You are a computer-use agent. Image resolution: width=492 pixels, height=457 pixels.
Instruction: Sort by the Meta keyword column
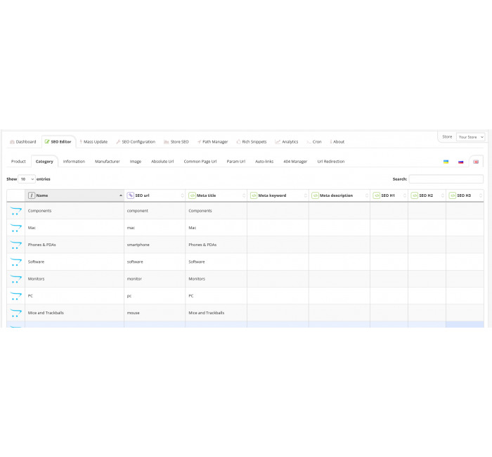(278, 195)
